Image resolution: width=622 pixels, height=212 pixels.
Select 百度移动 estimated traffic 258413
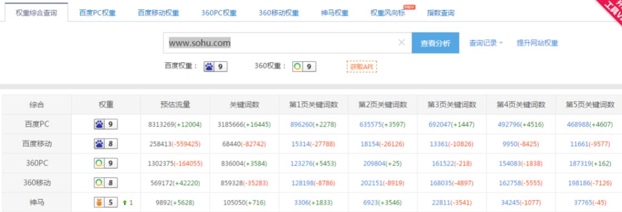(x=160, y=144)
